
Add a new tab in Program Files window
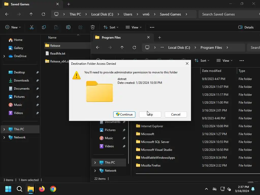[159, 38]
